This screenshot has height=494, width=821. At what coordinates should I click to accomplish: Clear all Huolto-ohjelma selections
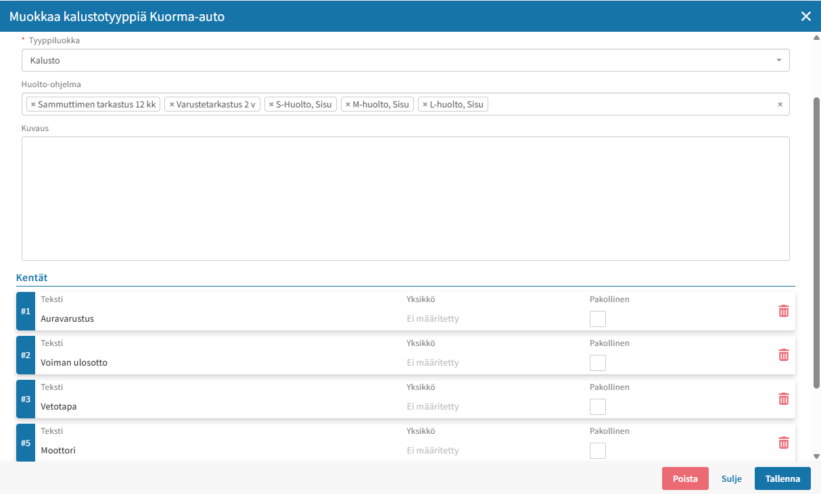tap(780, 104)
